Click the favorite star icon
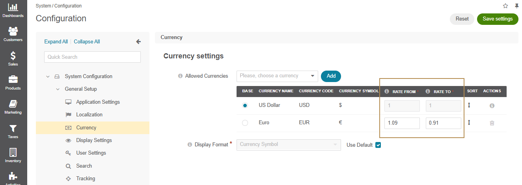The image size is (522, 185). [x=505, y=6]
